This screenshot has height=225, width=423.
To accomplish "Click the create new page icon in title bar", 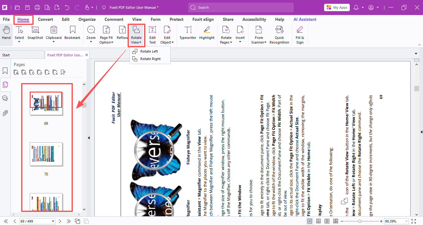I will [x=57, y=7].
